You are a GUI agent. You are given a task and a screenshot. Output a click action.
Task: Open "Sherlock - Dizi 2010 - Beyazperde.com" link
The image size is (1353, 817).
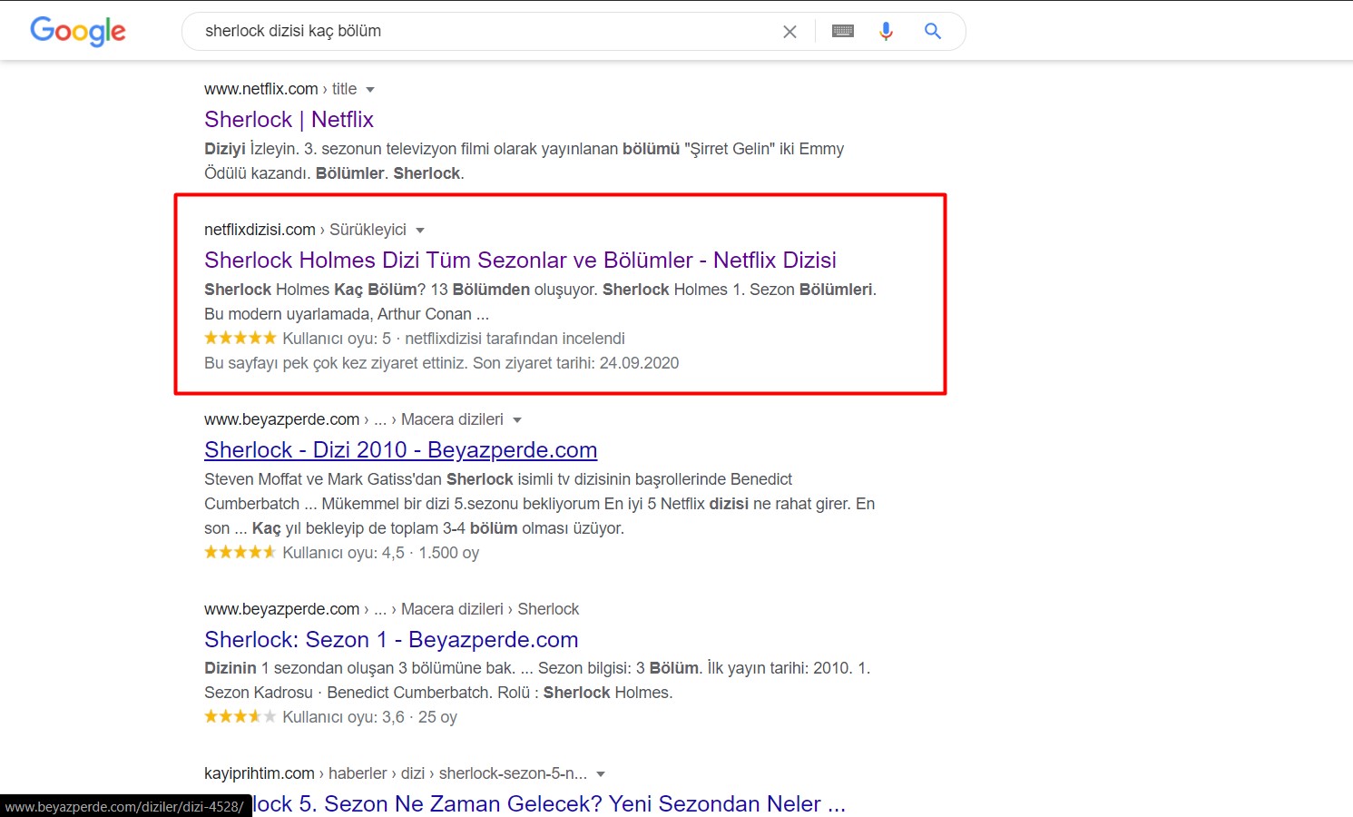click(400, 449)
